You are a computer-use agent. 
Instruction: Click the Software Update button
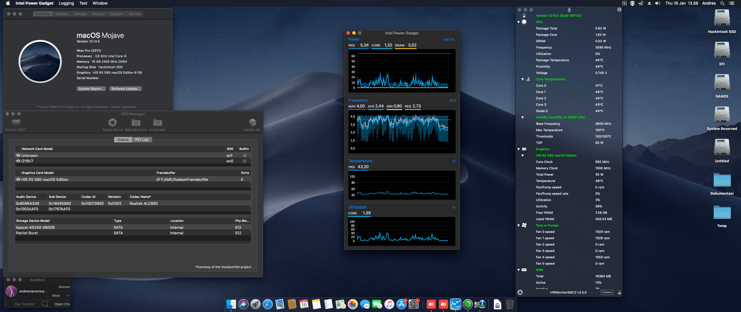click(125, 88)
